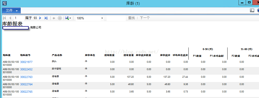Image resolution: width=259 pixels, height=98 pixels.
Task: Click the 库存成本 column header
Action: pos(165,55)
